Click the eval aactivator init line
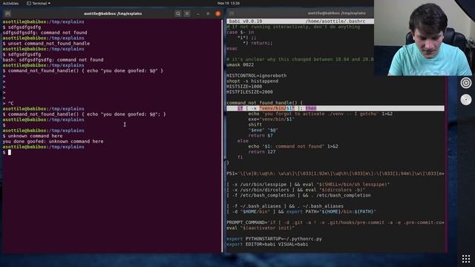The width and height of the screenshot is (475, 267). pos(261,228)
